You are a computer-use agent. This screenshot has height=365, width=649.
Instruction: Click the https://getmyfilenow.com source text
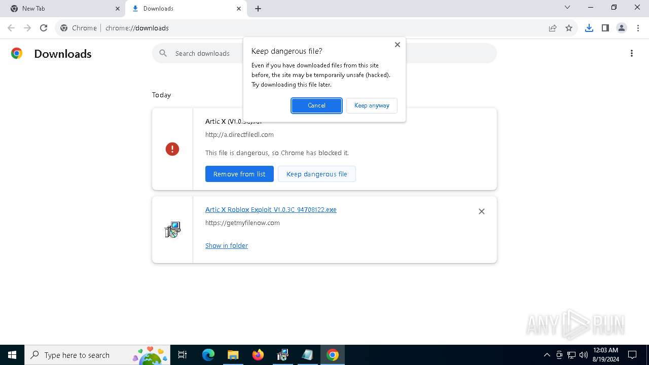coord(242,223)
